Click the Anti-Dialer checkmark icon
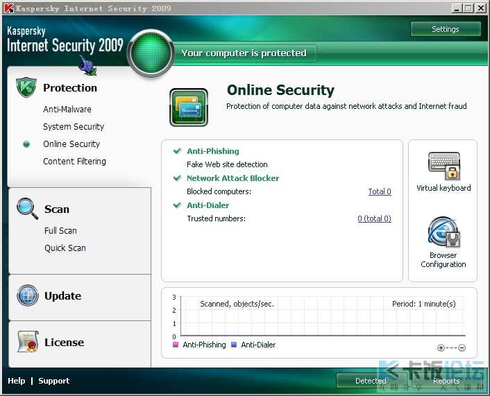Viewport: 490px width, 396px height. click(x=177, y=205)
